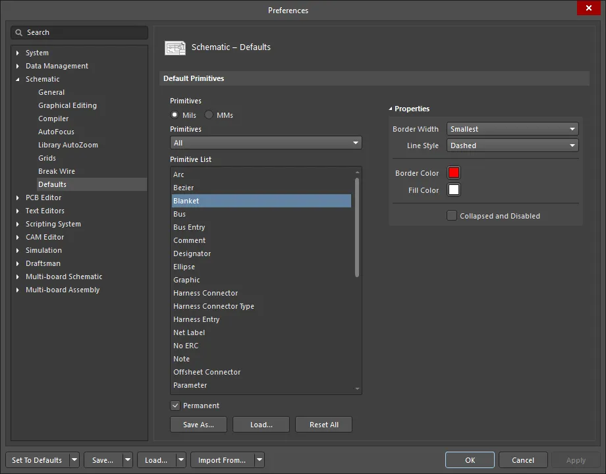This screenshot has height=474, width=606.
Task: Open the Set To Defaults dropdown arrow
Action: coord(74,460)
